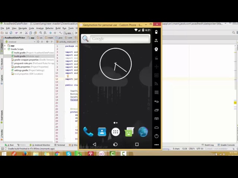Click the Genymotion sidebar menu icon
This screenshot has width=238, height=178.
157,119
